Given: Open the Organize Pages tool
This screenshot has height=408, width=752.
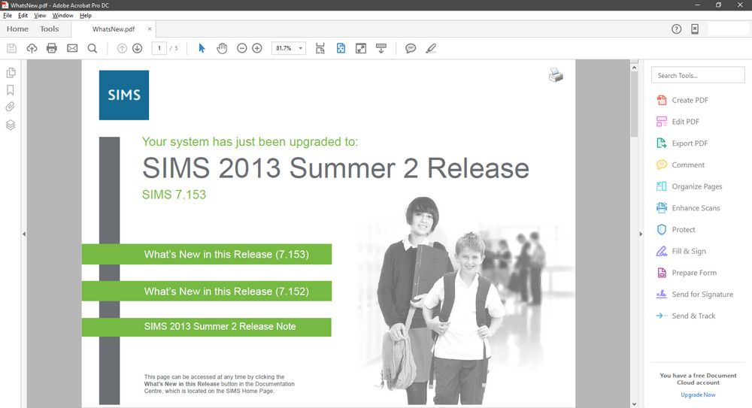Looking at the screenshot, I should coord(689,186).
